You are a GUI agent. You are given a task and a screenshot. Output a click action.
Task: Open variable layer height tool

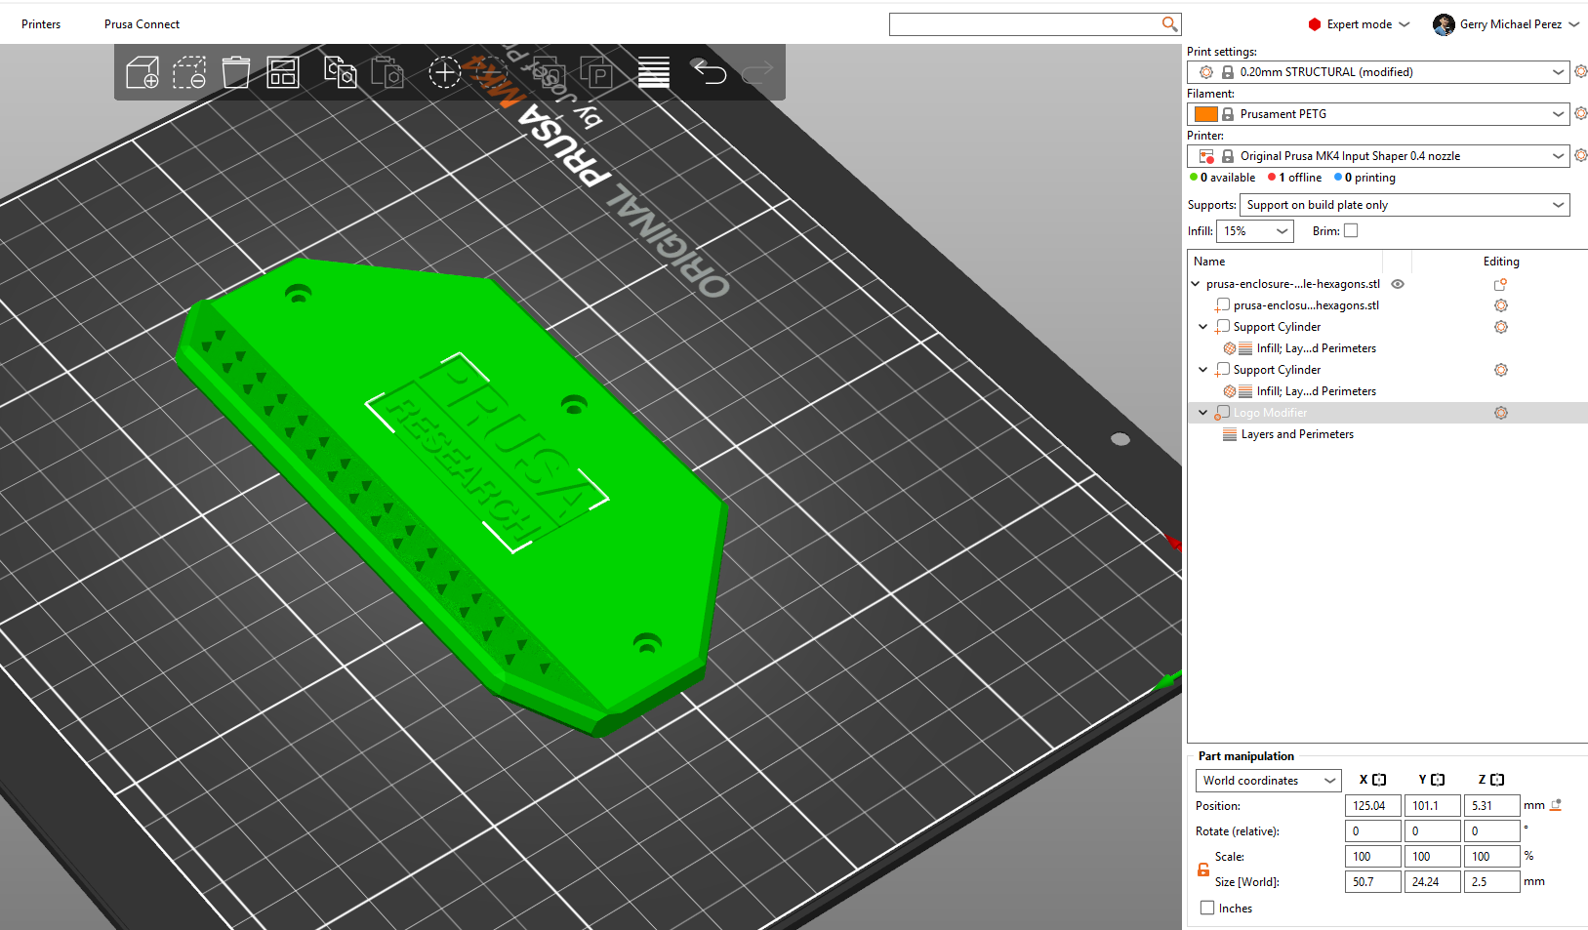[x=654, y=72]
